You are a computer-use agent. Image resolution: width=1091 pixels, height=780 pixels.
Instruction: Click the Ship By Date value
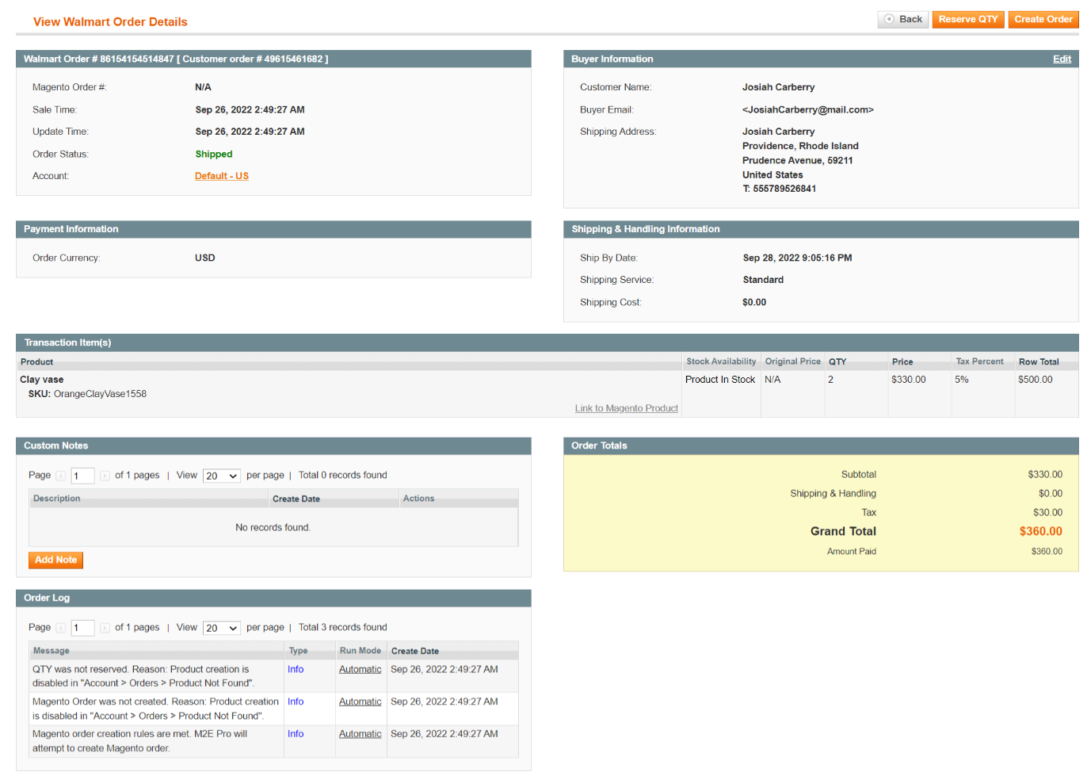[x=798, y=258]
